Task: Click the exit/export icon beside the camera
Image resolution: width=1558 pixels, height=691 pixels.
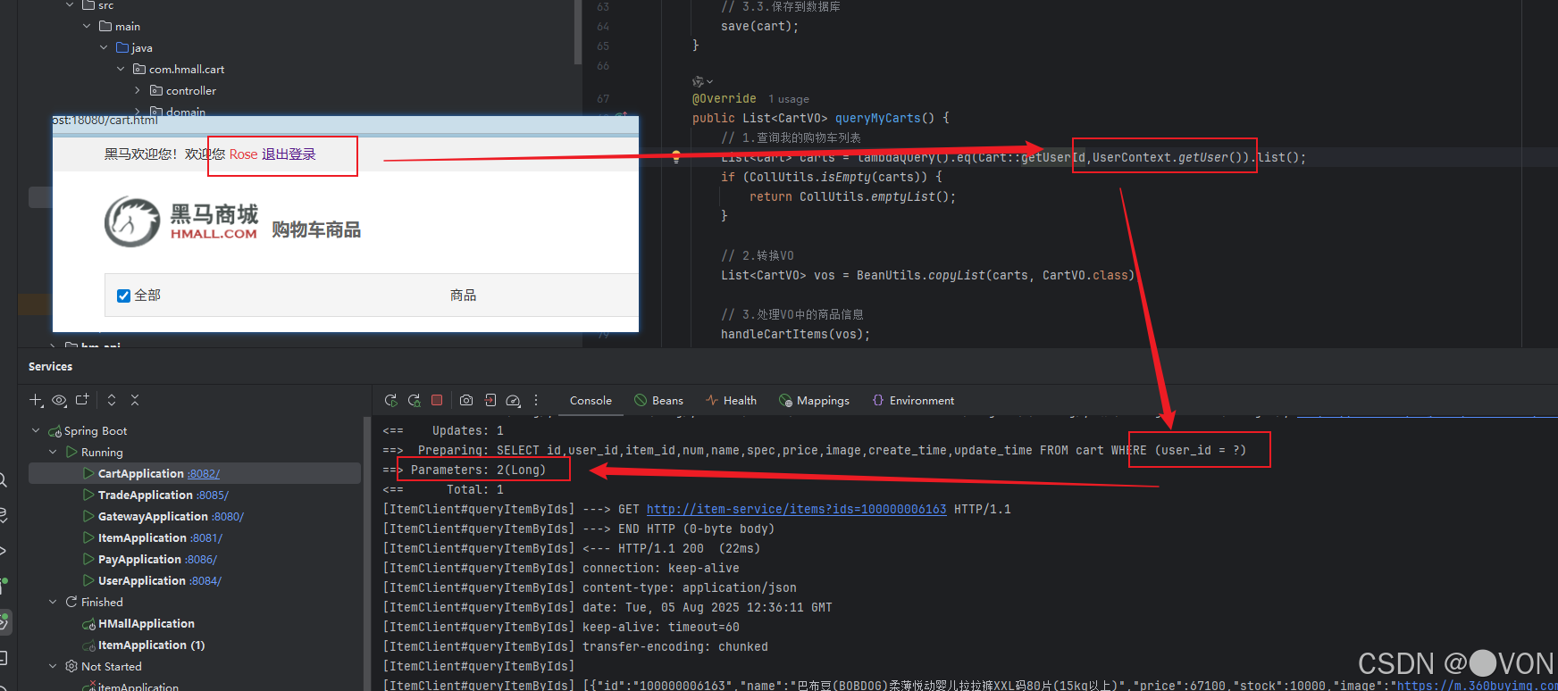Action: coord(490,401)
